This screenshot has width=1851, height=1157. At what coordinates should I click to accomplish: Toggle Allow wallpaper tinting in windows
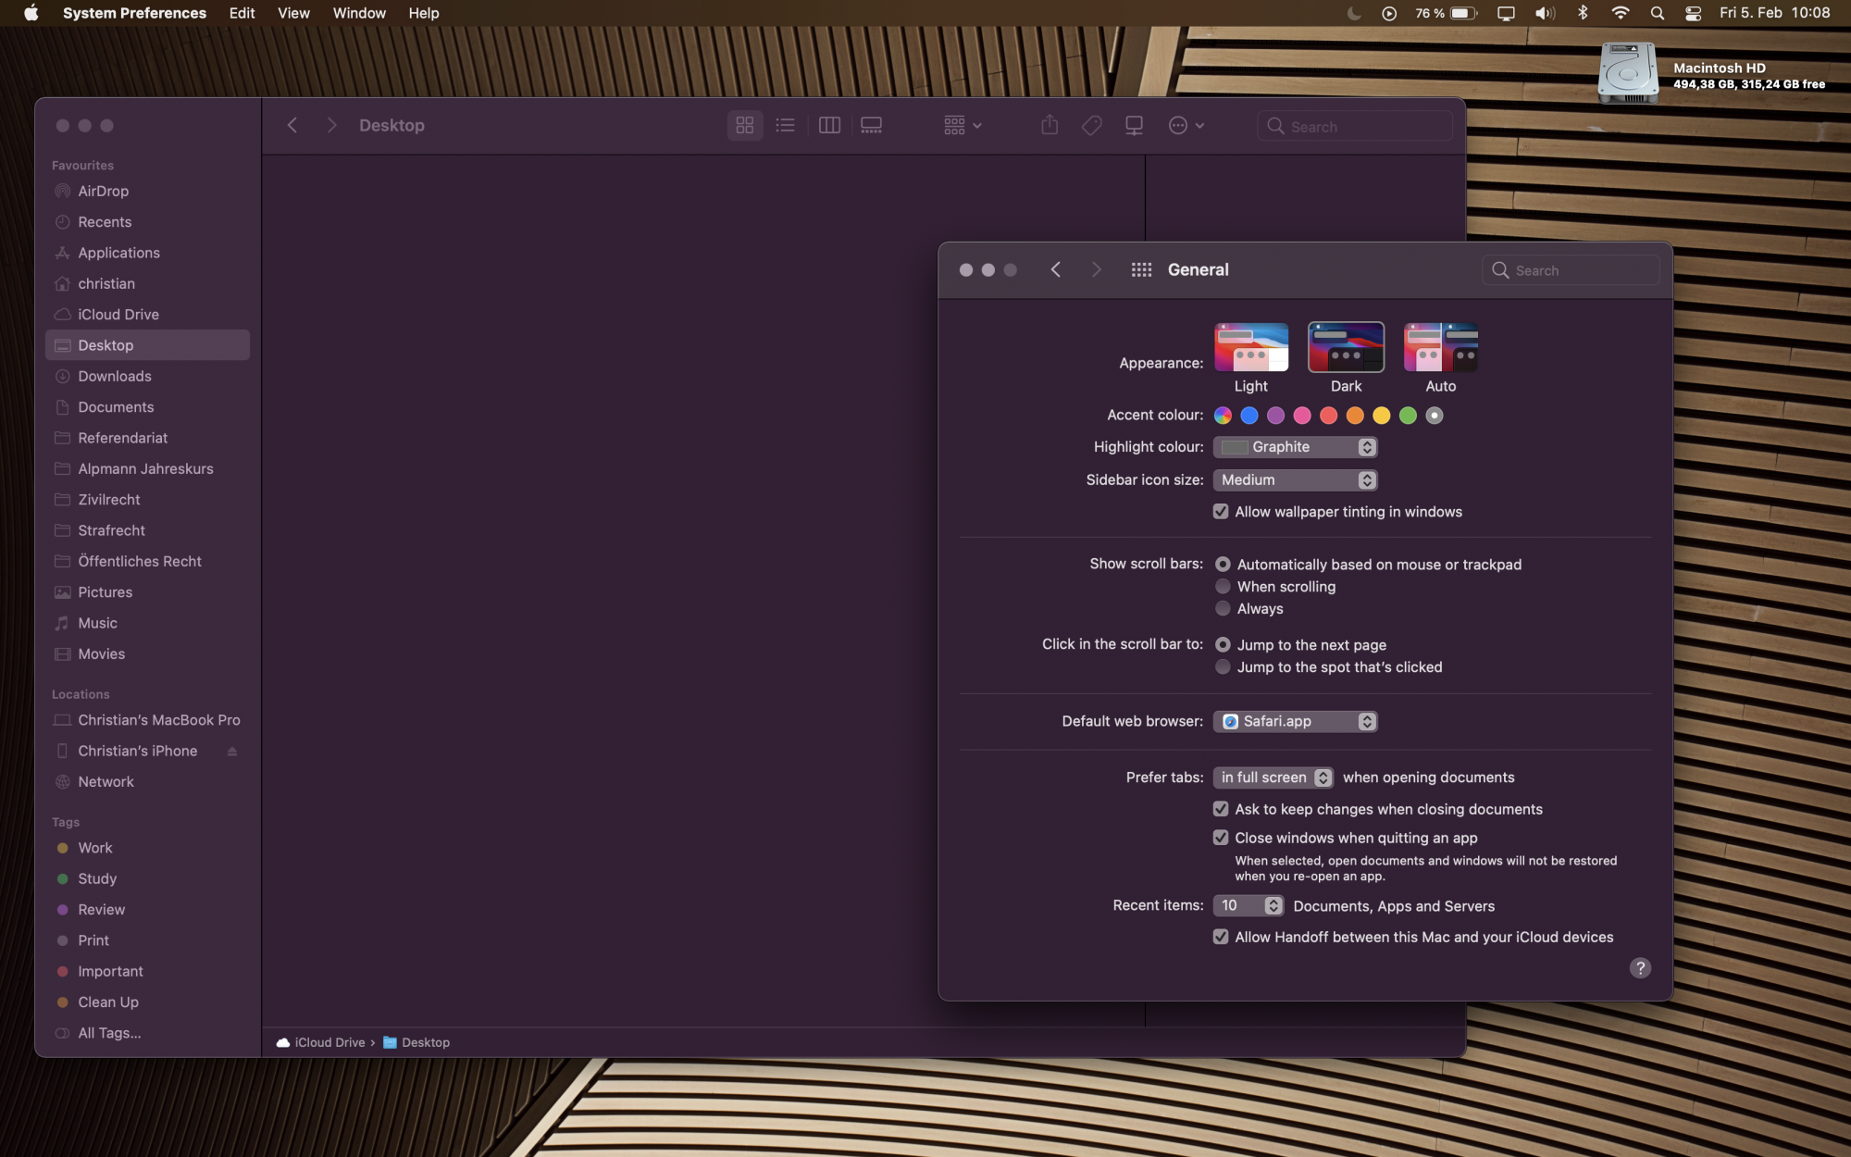(1219, 512)
